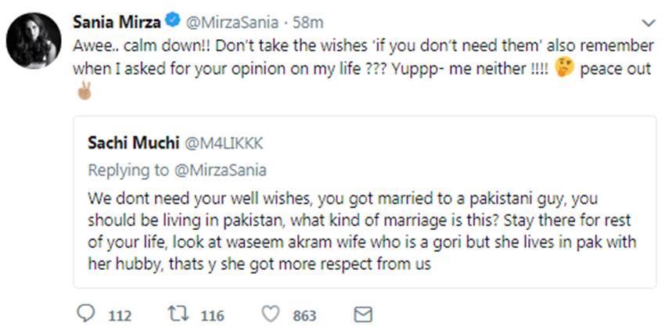Click the envelope direct message icon
Viewport: 665px width, 334px height.
click(362, 314)
